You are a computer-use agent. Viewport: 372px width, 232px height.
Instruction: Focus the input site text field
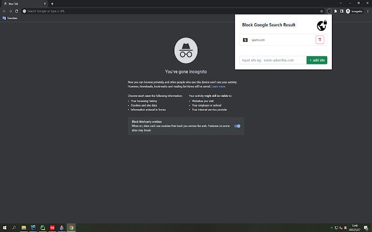(x=273, y=60)
